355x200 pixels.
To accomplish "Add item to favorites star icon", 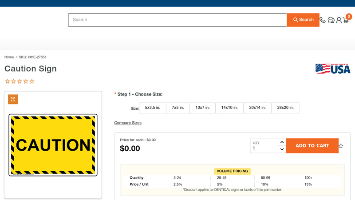I will [x=341, y=146].
